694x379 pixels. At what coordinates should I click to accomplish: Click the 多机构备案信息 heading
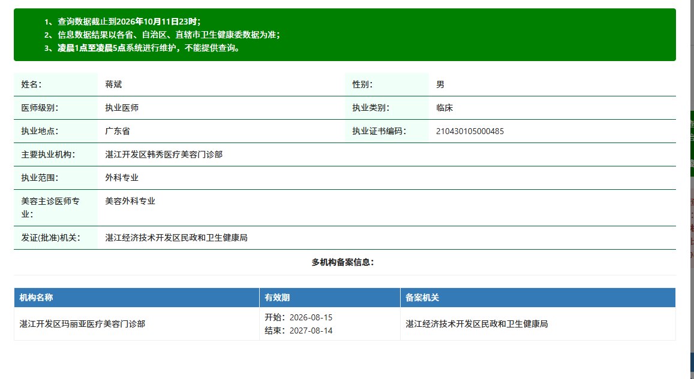click(x=343, y=262)
